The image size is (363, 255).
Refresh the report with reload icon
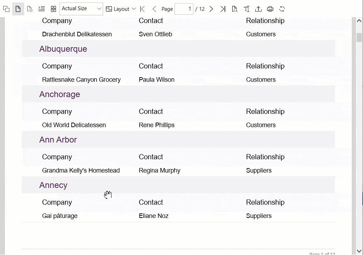point(282,9)
